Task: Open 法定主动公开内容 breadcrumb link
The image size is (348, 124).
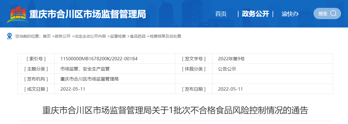Action: pos(90,36)
